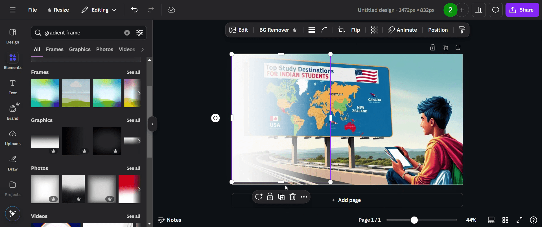Image resolution: width=542 pixels, height=227 pixels.
Task: Add a comment from the floating toolbar
Action: 259,197
